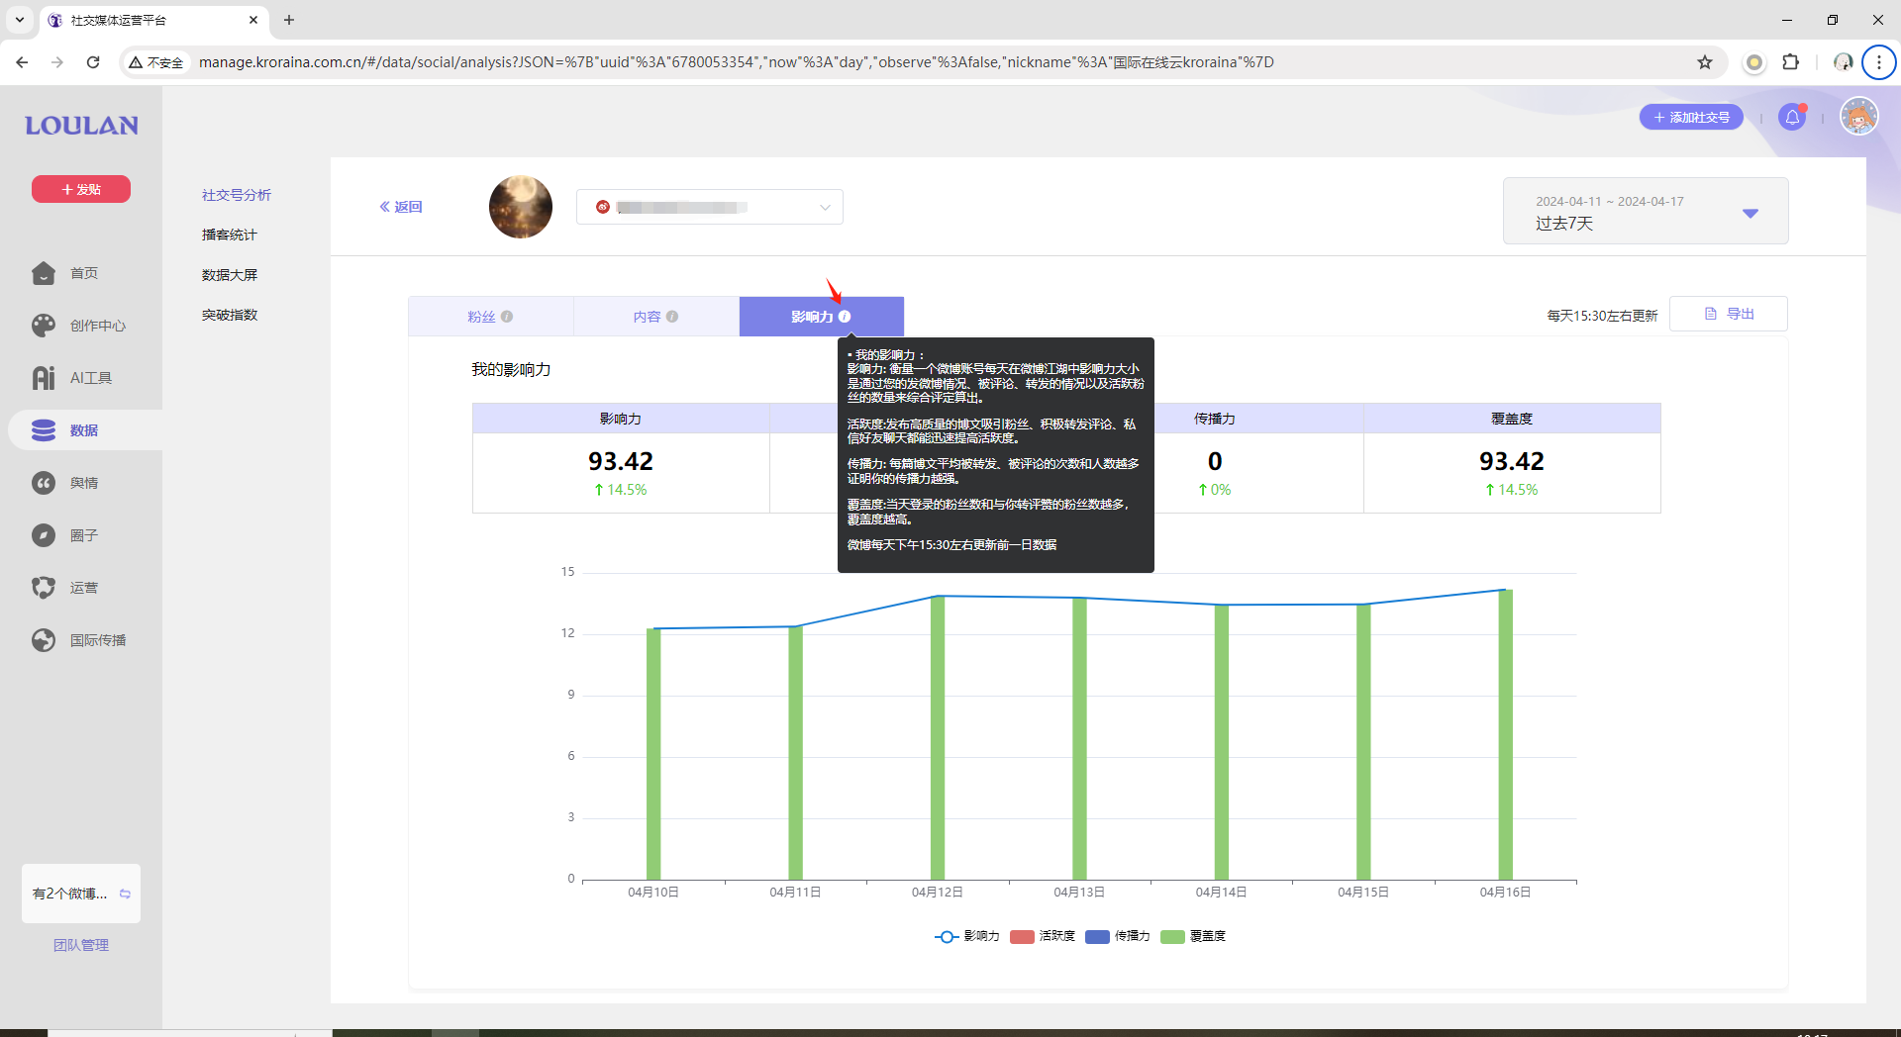Open 团队管理 link
The image size is (1901, 1037).
(x=81, y=945)
